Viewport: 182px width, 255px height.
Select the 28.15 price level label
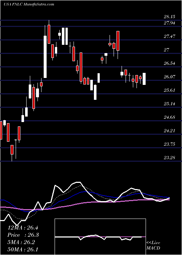pos(169,17)
